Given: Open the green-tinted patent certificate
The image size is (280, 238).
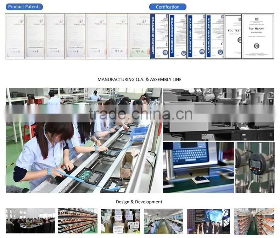Looking at the screenshot, I should (x=139, y=36).
